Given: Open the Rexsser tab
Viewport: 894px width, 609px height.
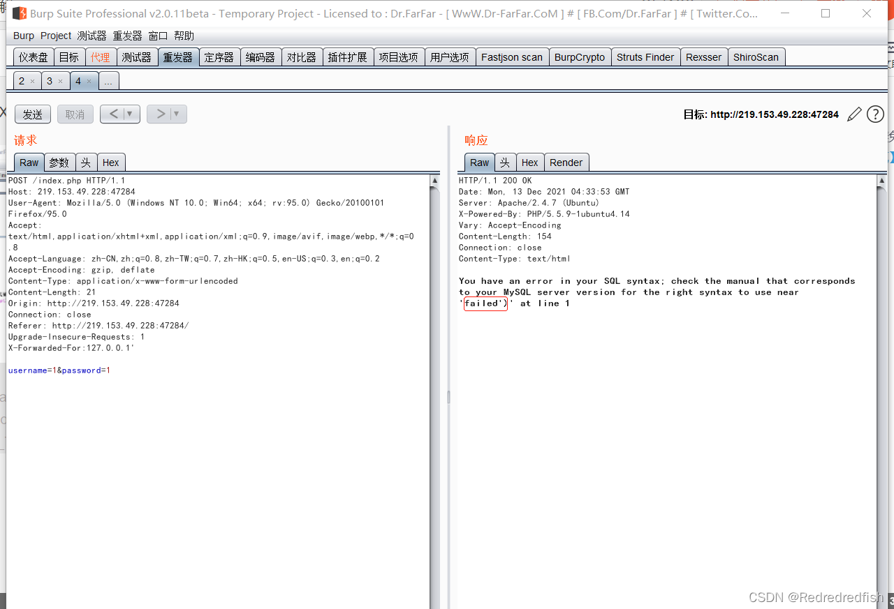Looking at the screenshot, I should [x=703, y=57].
